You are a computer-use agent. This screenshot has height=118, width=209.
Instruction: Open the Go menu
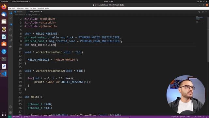point(31,8)
